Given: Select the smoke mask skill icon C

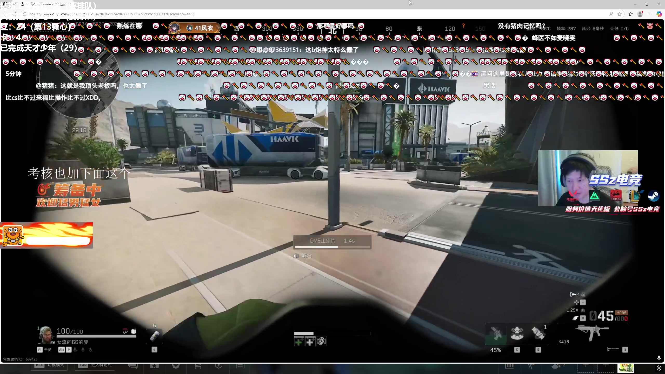Looking at the screenshot, I should tap(517, 333).
